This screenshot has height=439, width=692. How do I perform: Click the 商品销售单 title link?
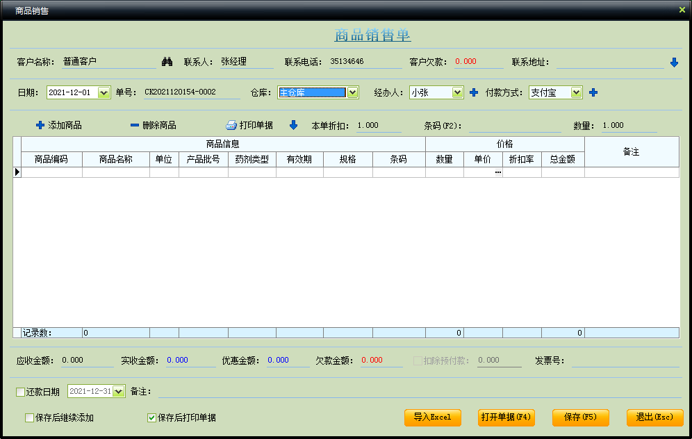[372, 35]
